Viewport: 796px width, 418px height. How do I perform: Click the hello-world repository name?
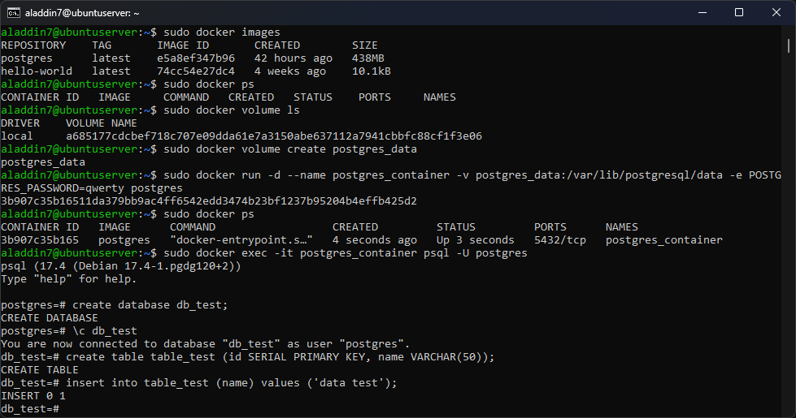pos(37,71)
